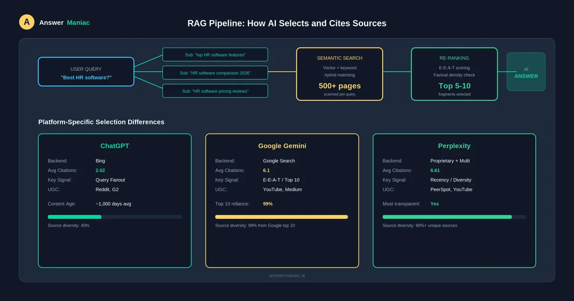Click 'E-E-A-T scoring' text
This screenshot has height=301, width=574.
coord(454,68)
